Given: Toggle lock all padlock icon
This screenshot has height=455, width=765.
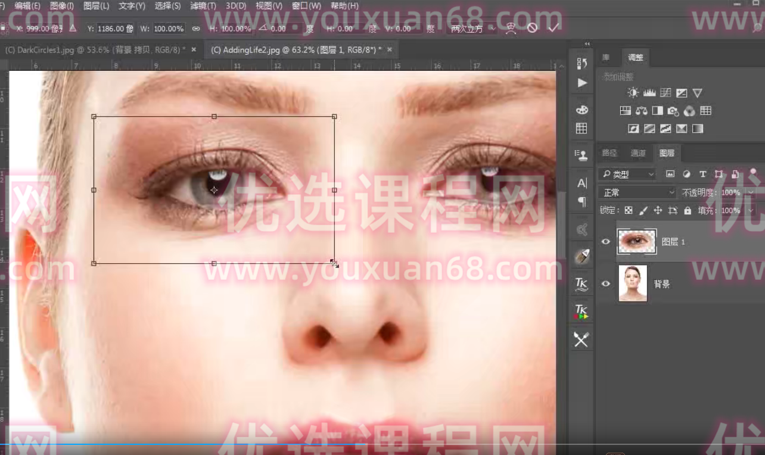Looking at the screenshot, I should [x=688, y=210].
